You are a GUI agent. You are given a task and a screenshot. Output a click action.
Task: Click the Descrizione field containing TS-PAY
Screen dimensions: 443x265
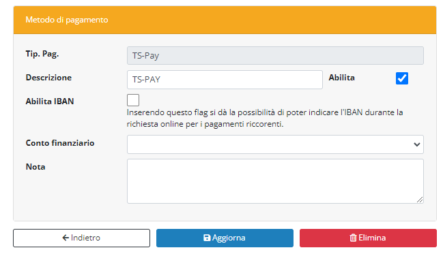pos(225,80)
